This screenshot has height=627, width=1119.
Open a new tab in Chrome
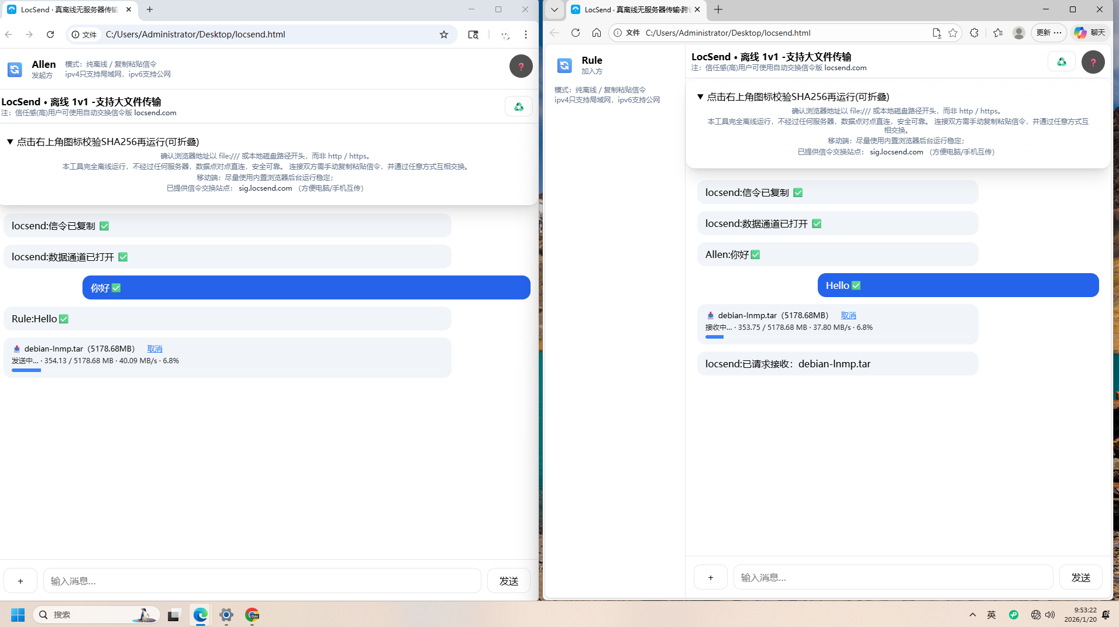click(150, 9)
